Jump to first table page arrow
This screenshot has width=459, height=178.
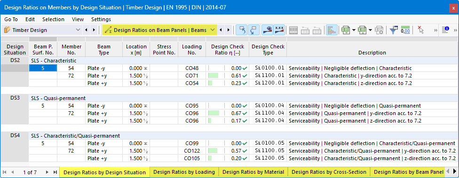[5, 172]
